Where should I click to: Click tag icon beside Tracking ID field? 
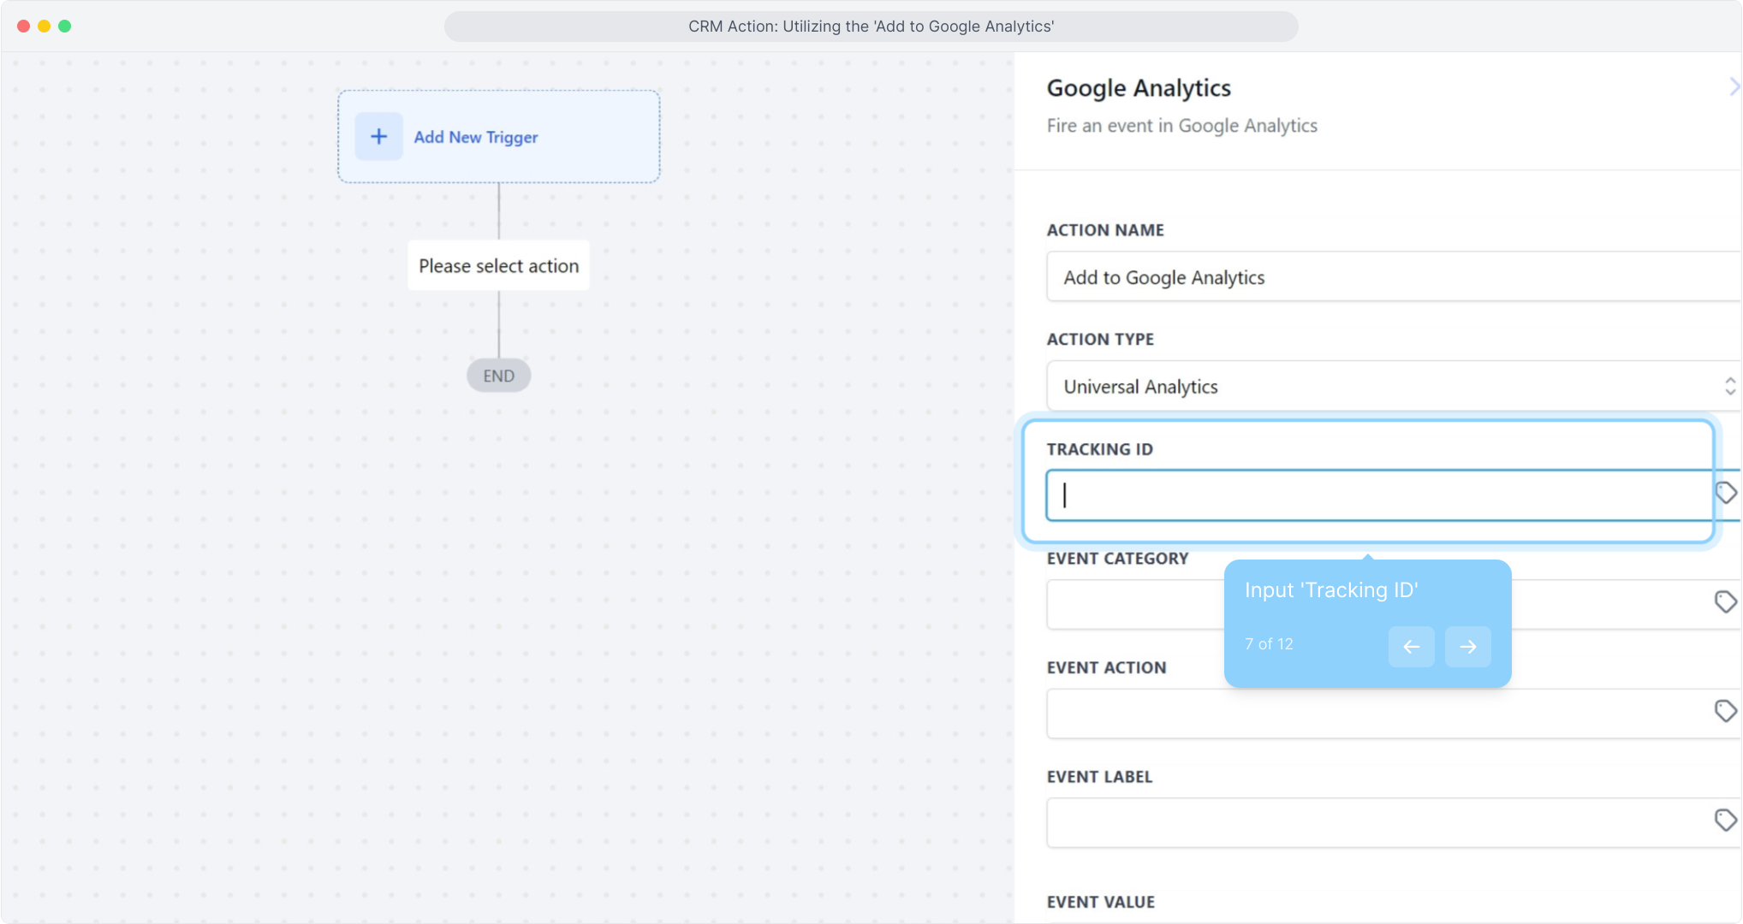[1725, 493]
